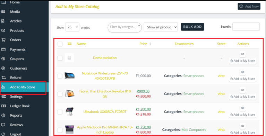Click the Ledger Book money icon
This screenshot has width=266, height=136.
[3, 106]
